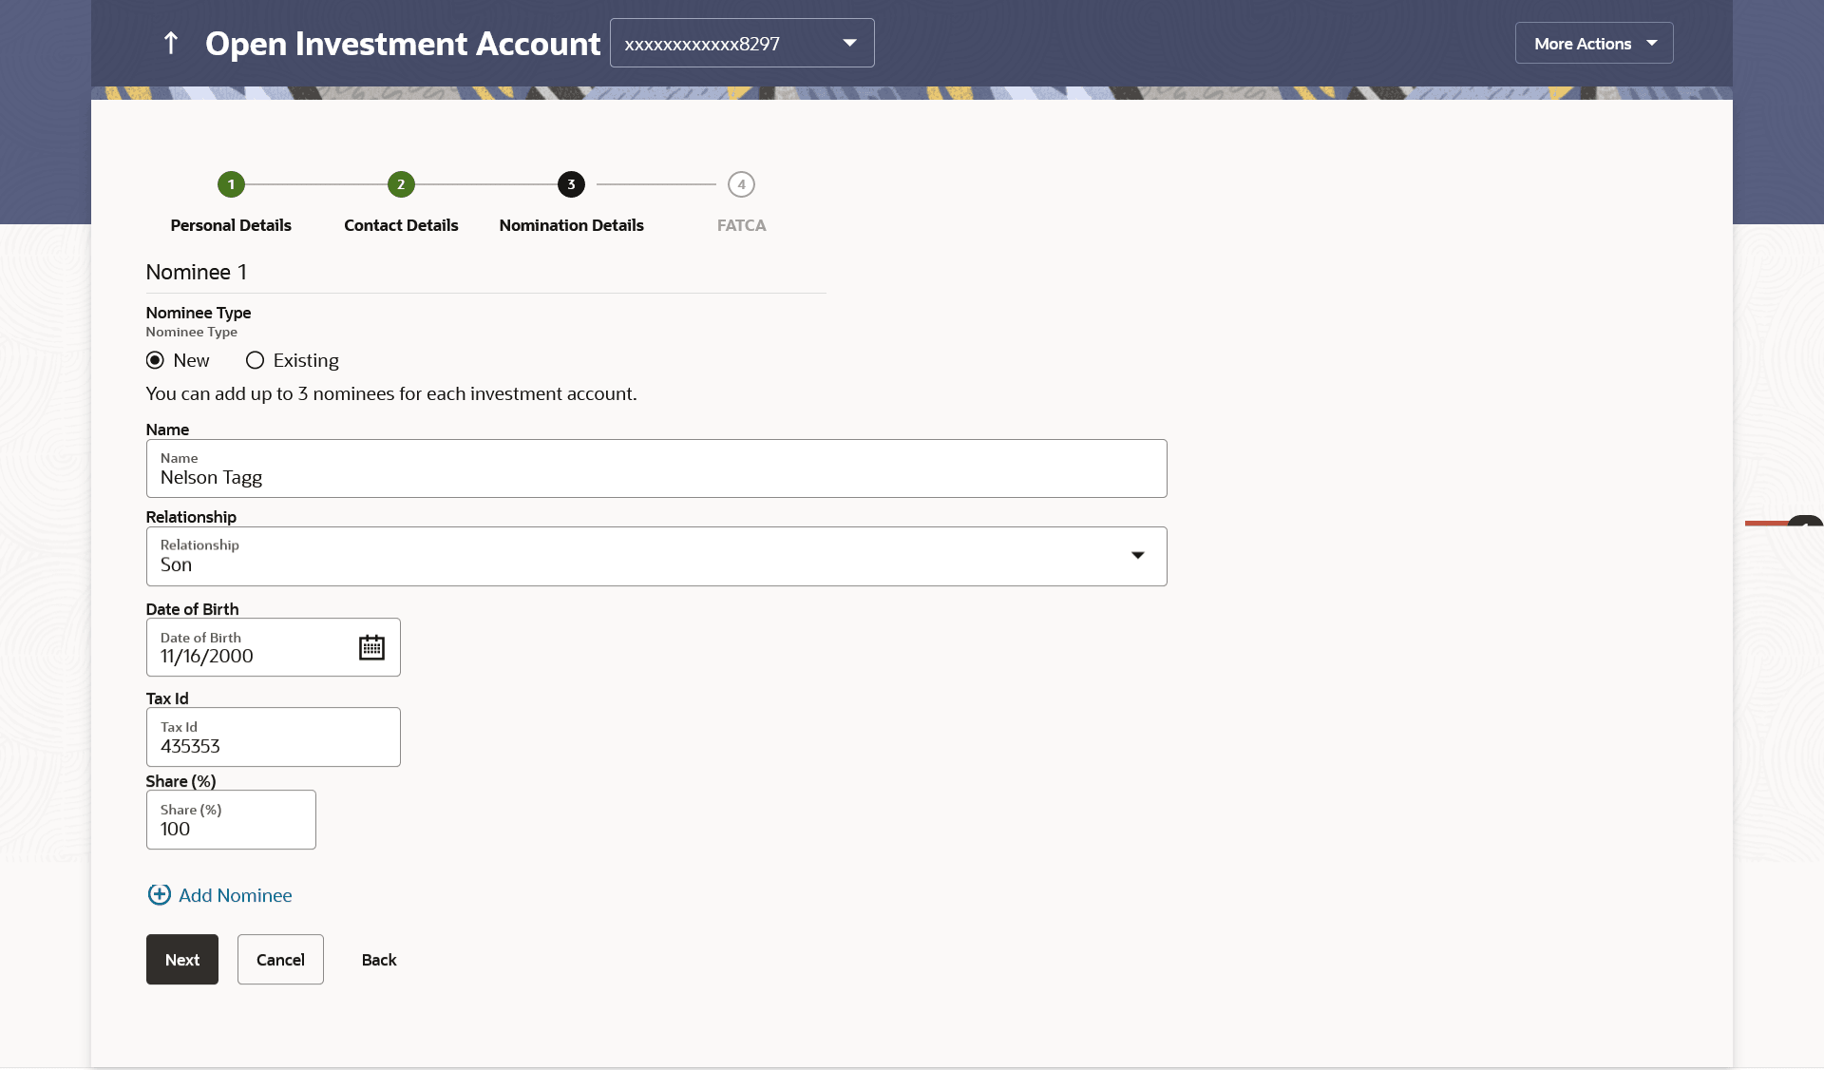Click the up arrow back icon
Image resolution: width=1824 pixels, height=1070 pixels.
[x=171, y=43]
